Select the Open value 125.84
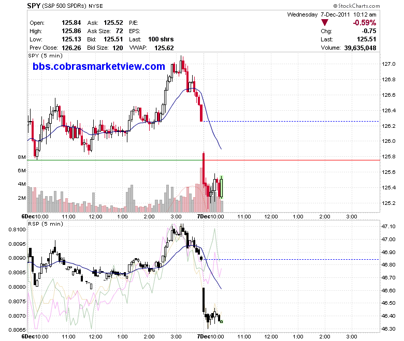The image size is (404, 341). coord(71,23)
